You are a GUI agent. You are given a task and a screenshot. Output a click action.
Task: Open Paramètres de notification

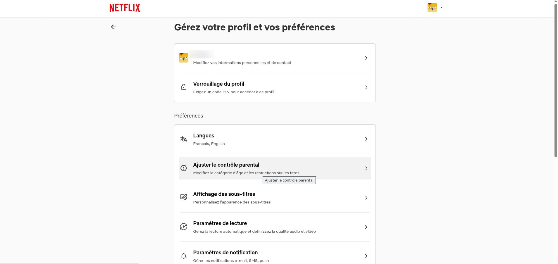[x=275, y=256]
